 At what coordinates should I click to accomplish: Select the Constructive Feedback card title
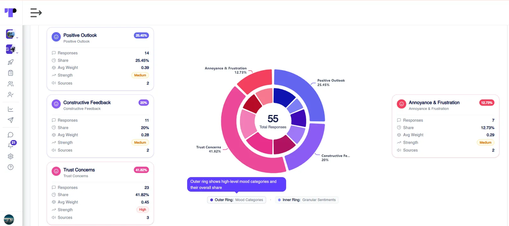click(x=87, y=103)
